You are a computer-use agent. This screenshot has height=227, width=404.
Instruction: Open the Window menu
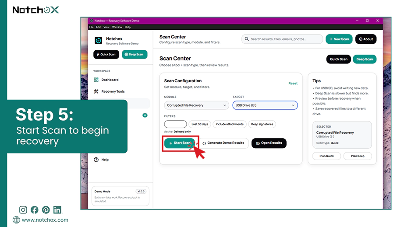[x=117, y=27]
